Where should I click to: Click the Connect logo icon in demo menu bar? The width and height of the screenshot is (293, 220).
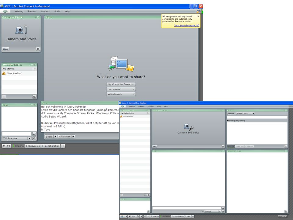point(122,106)
